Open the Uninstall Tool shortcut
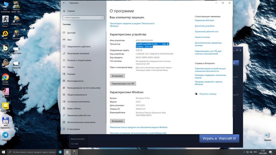The height and width of the screenshot is (155, 276). (x=16, y=20)
